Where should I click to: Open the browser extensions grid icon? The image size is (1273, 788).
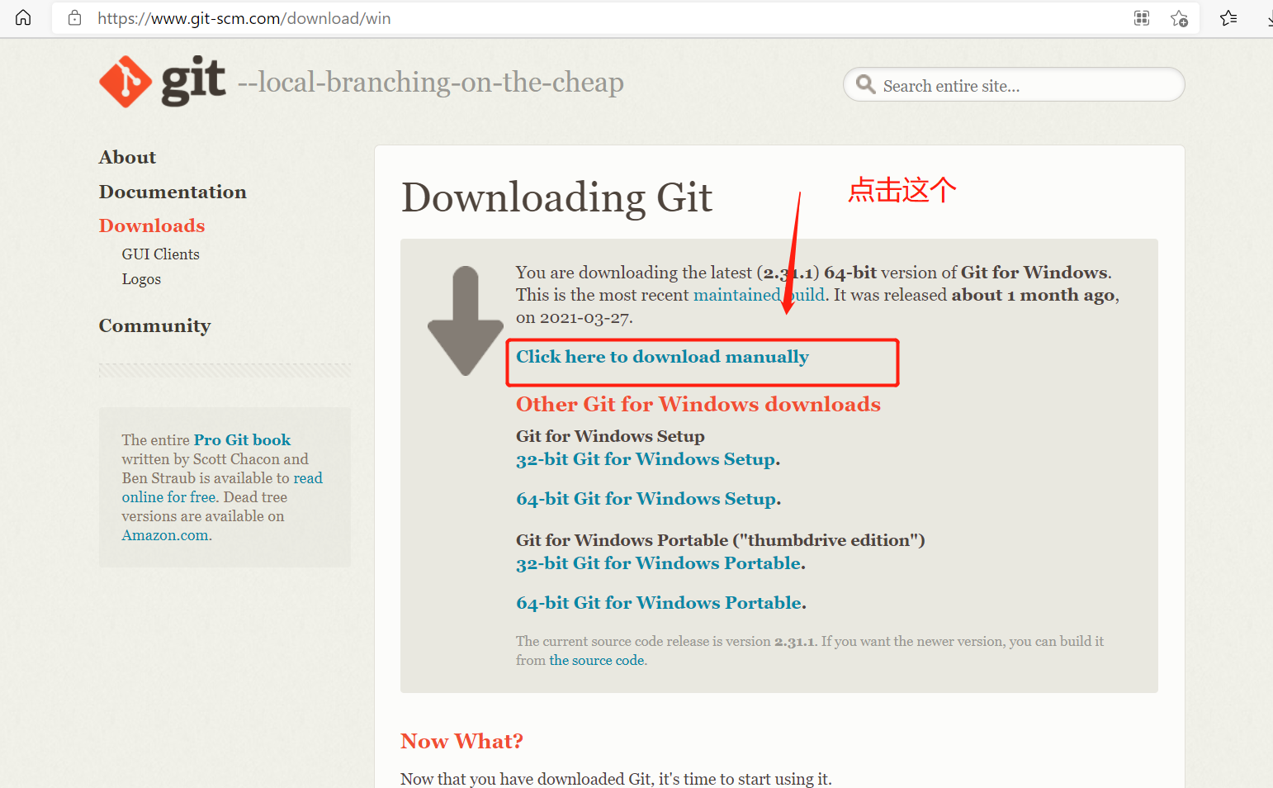pos(1142,18)
